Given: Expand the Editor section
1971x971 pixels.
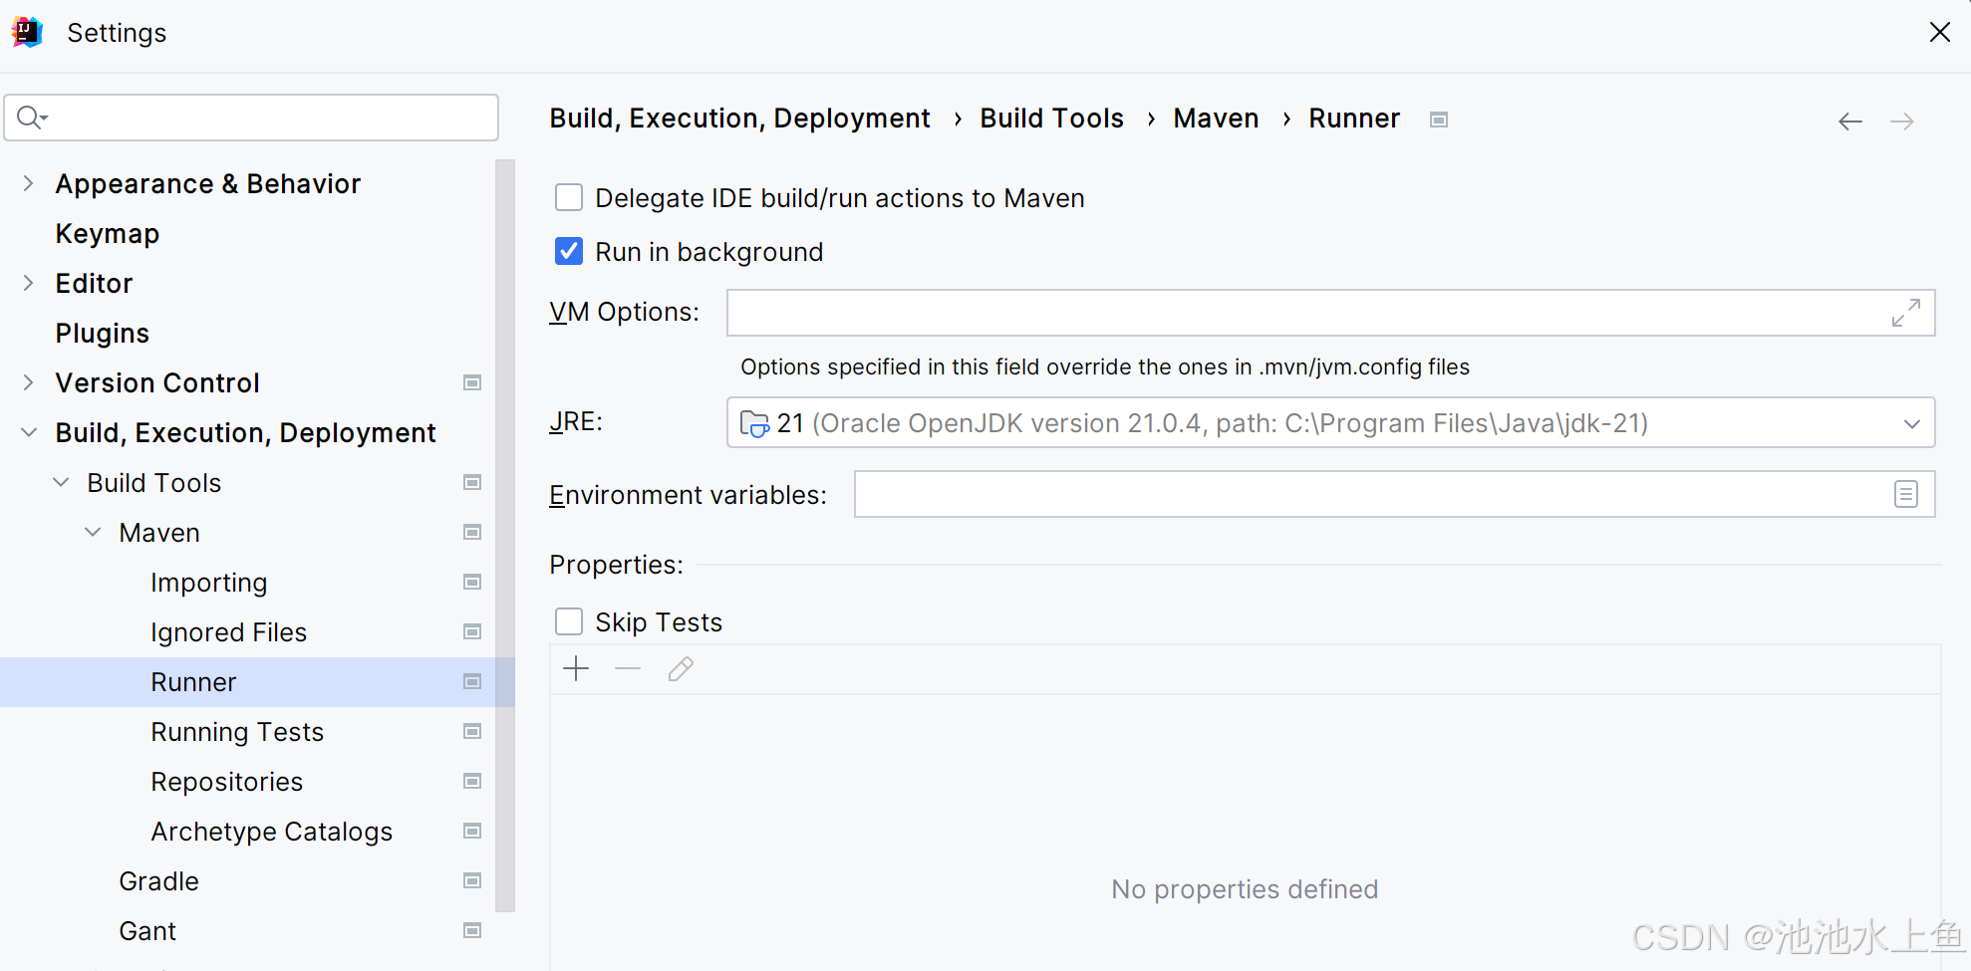Looking at the screenshot, I should tap(28, 283).
